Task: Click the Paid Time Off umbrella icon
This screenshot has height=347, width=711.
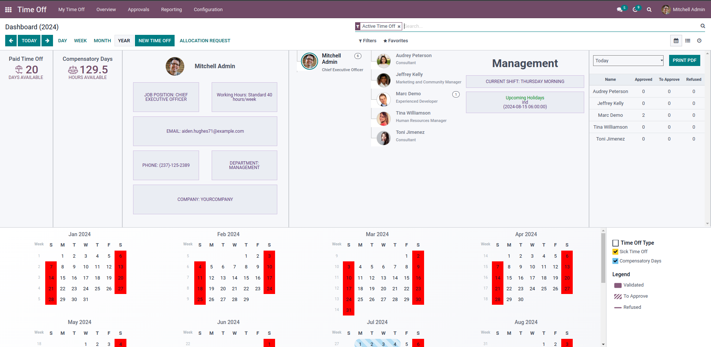Action: point(19,69)
